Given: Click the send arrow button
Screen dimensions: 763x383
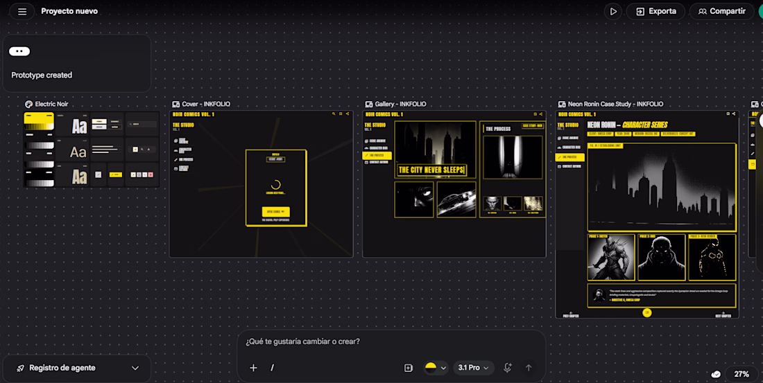Looking at the screenshot, I should click(x=529, y=368).
